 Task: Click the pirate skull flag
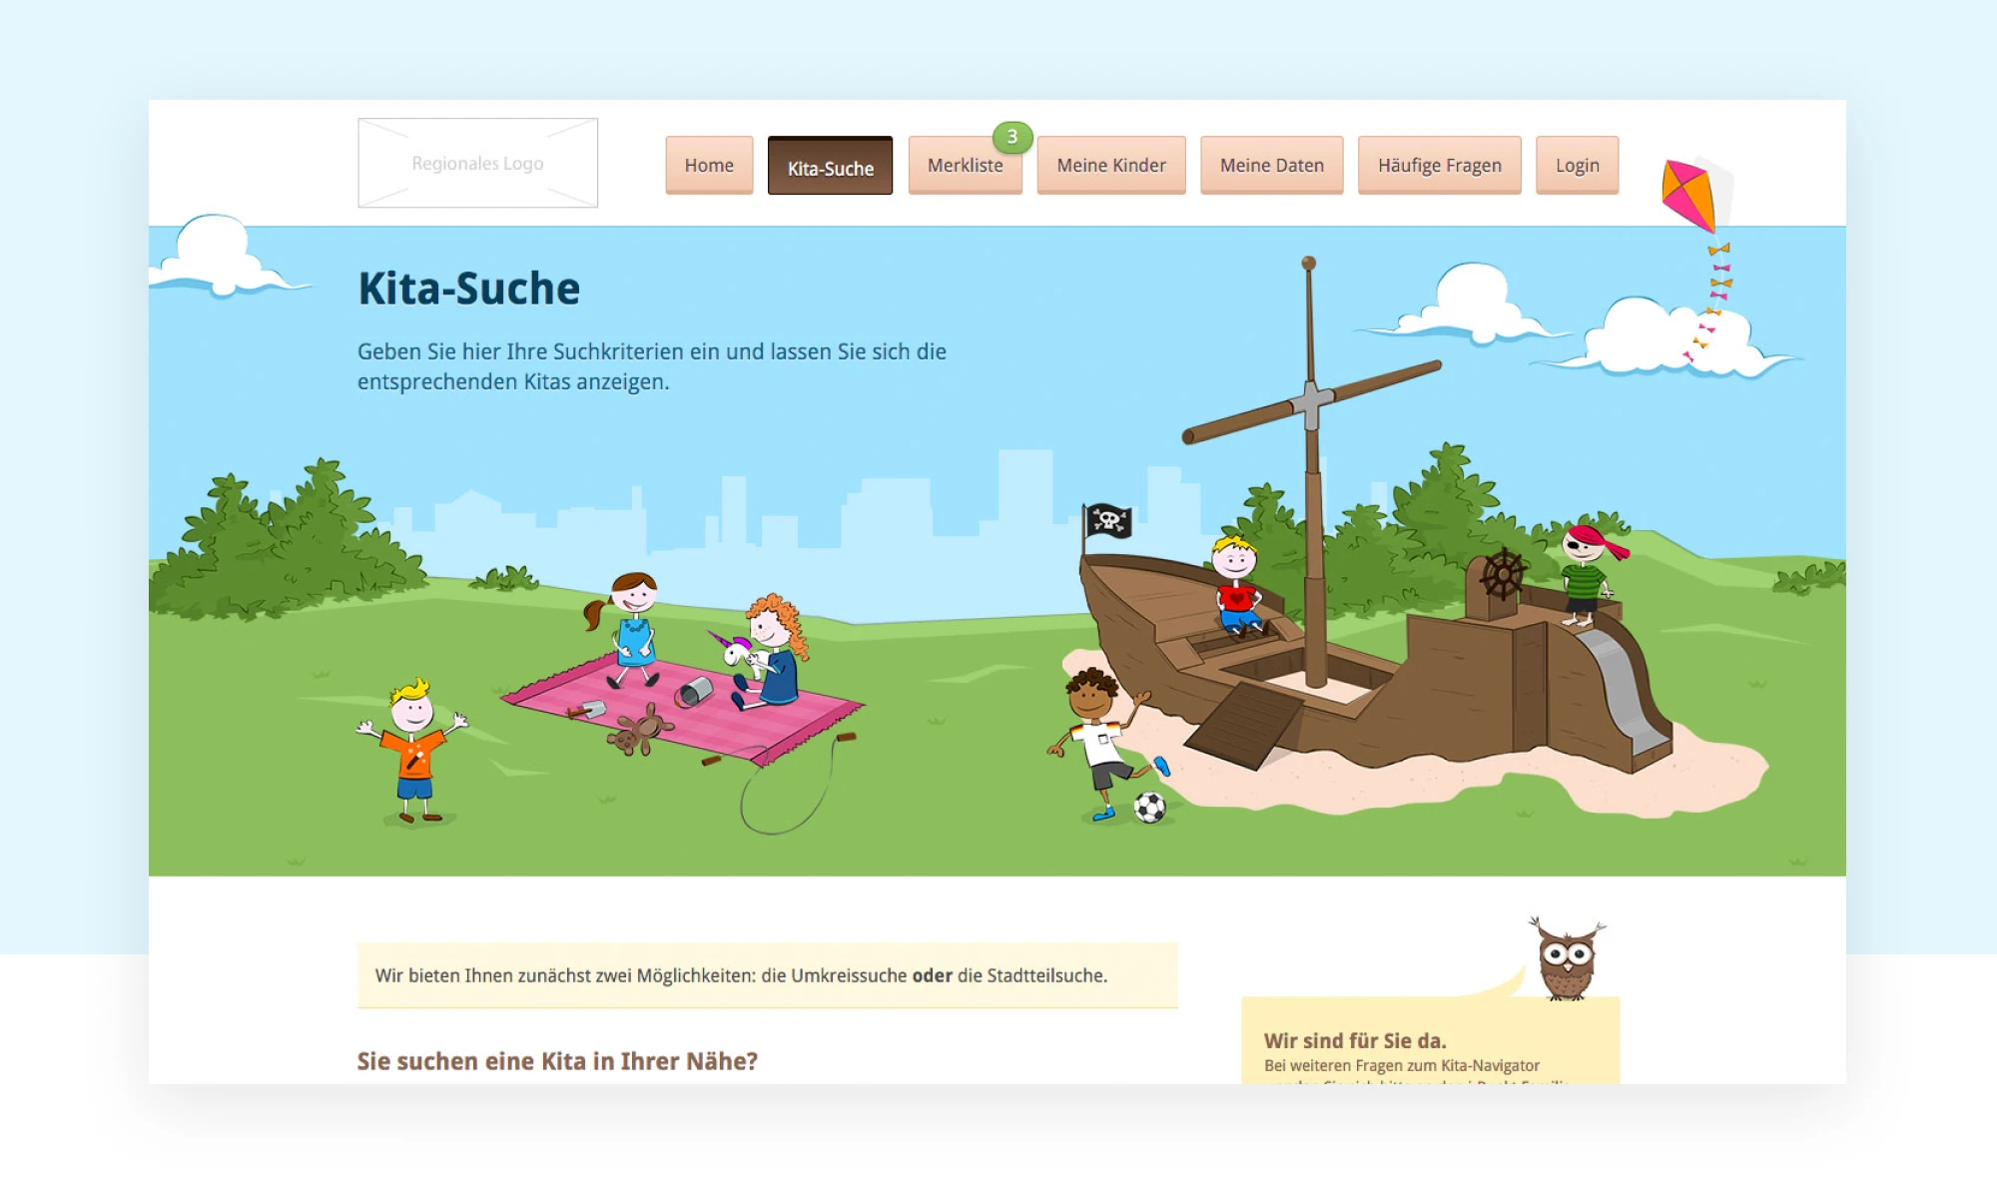(1108, 520)
